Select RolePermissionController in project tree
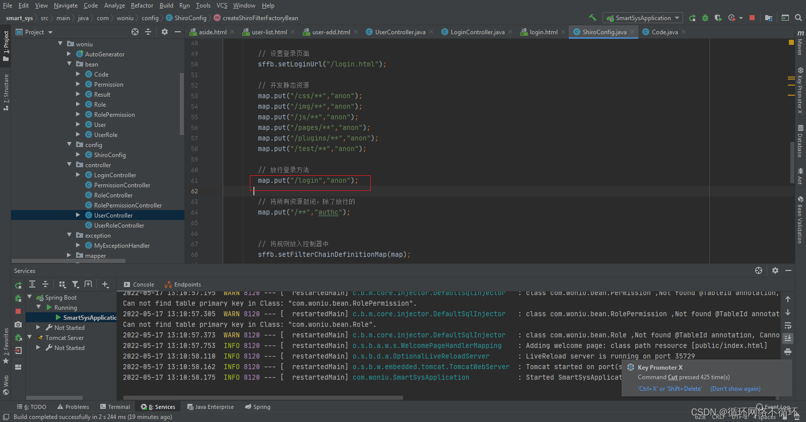806x422 pixels. click(x=128, y=205)
